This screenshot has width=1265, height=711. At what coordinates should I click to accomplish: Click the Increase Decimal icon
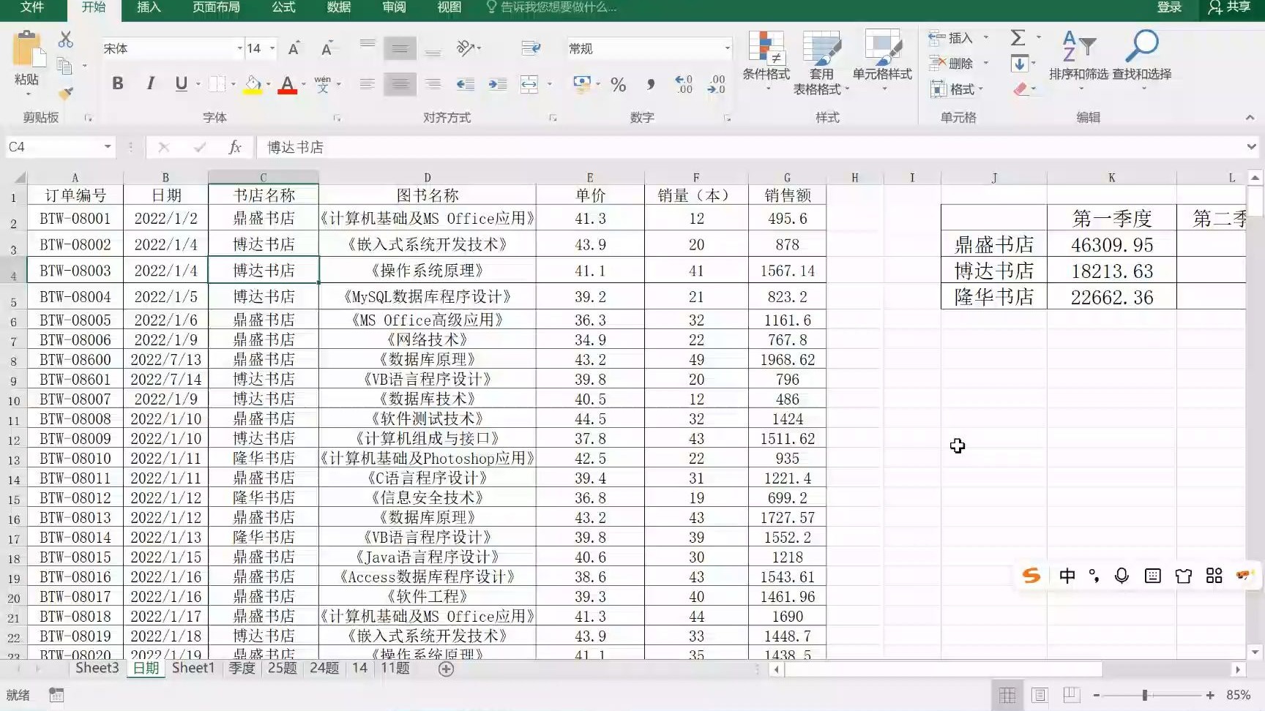coord(683,84)
